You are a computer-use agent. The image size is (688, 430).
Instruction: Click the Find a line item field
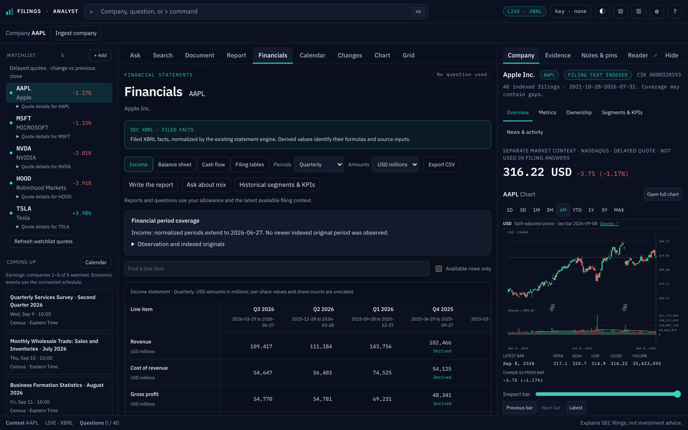click(277, 269)
